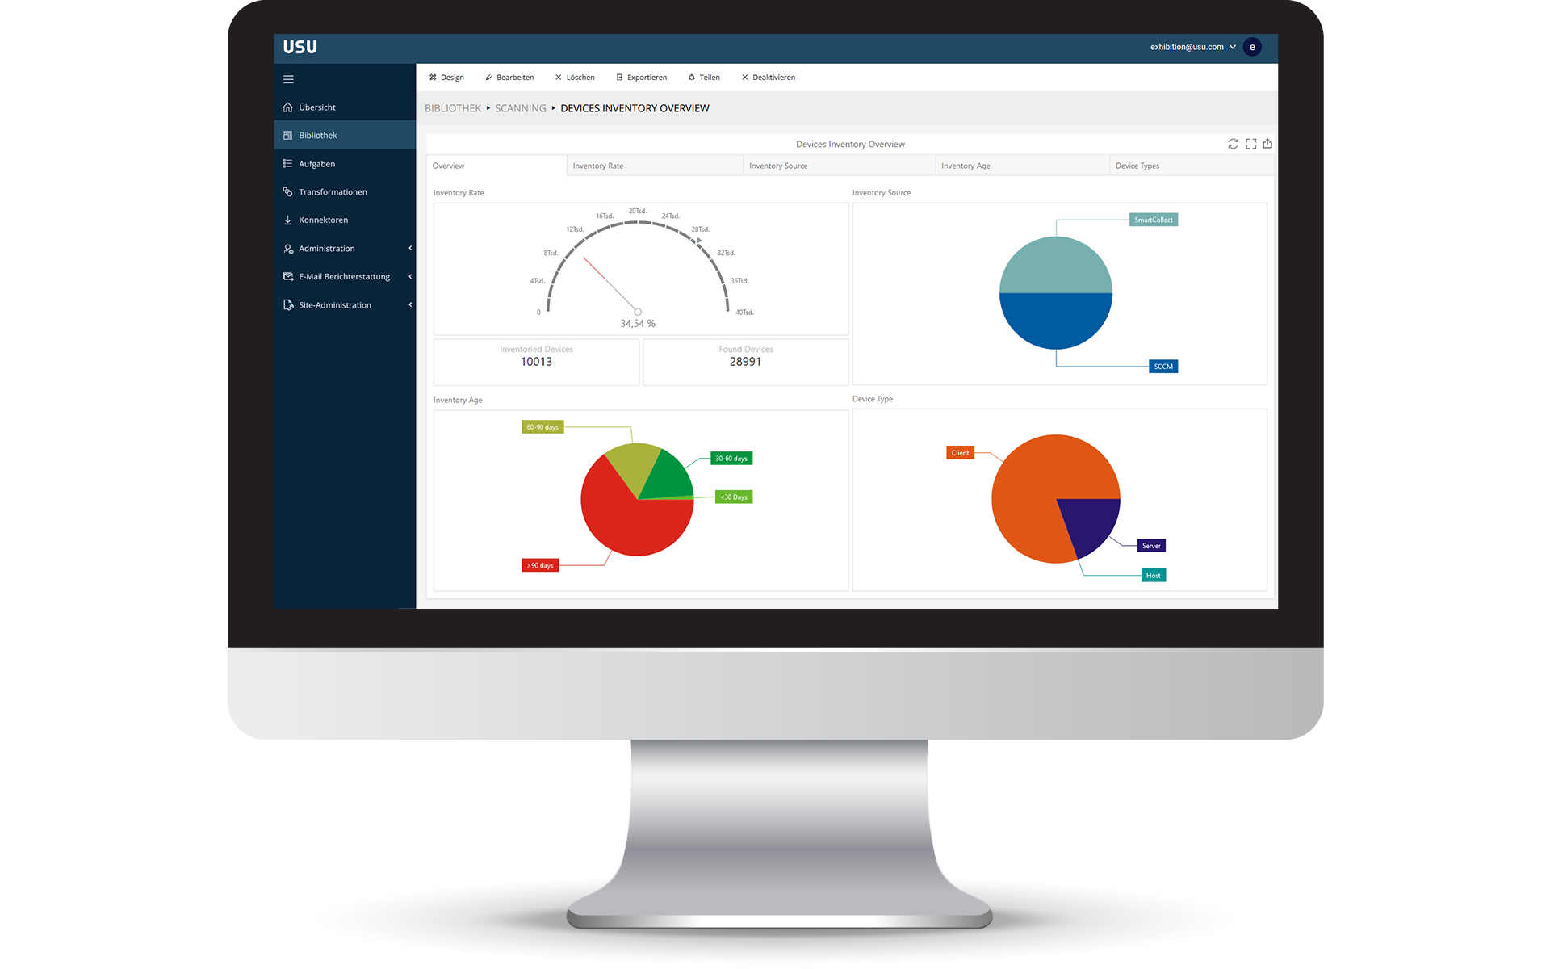
Task: Click the hamburger menu icon
Action: pos(288,78)
